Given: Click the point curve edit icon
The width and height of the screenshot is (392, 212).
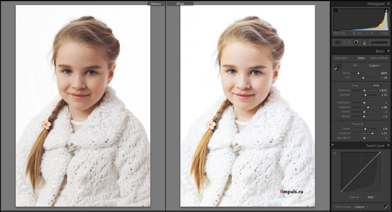Looking at the screenshot, I should [386, 207].
